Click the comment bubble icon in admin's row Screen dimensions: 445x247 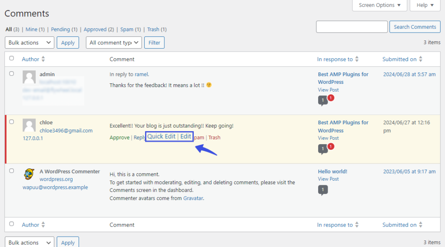pyautogui.click(x=323, y=100)
